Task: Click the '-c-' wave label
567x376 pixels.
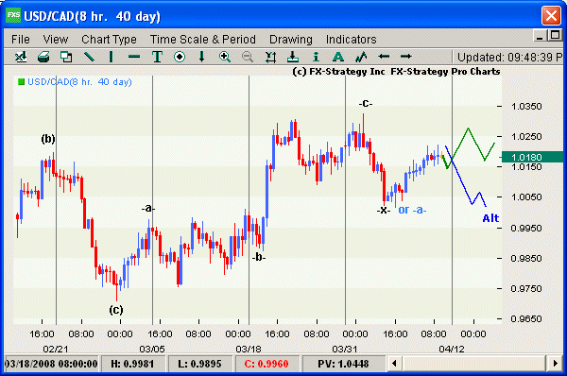Action: click(x=366, y=104)
